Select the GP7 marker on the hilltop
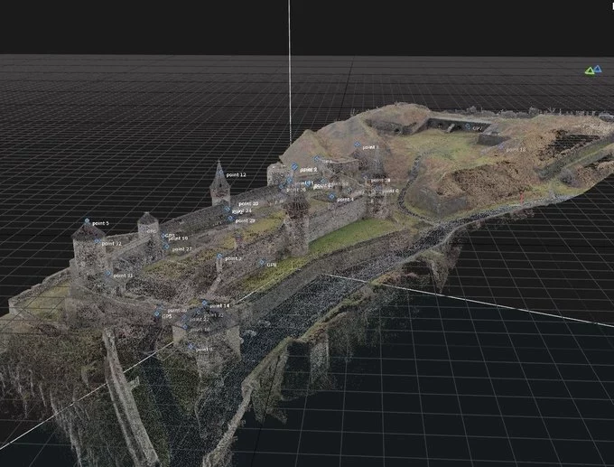The image size is (614, 467). (469, 128)
